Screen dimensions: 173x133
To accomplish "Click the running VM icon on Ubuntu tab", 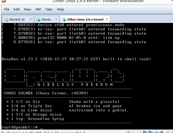I will tap(38, 19).
